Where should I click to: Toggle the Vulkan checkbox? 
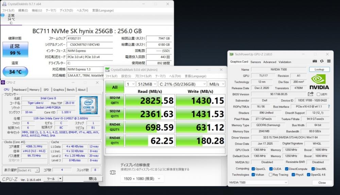tap(253, 175)
